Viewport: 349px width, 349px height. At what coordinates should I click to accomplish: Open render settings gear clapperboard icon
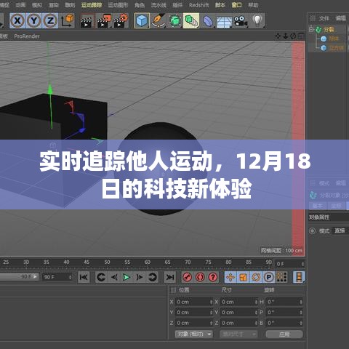click(x=121, y=21)
